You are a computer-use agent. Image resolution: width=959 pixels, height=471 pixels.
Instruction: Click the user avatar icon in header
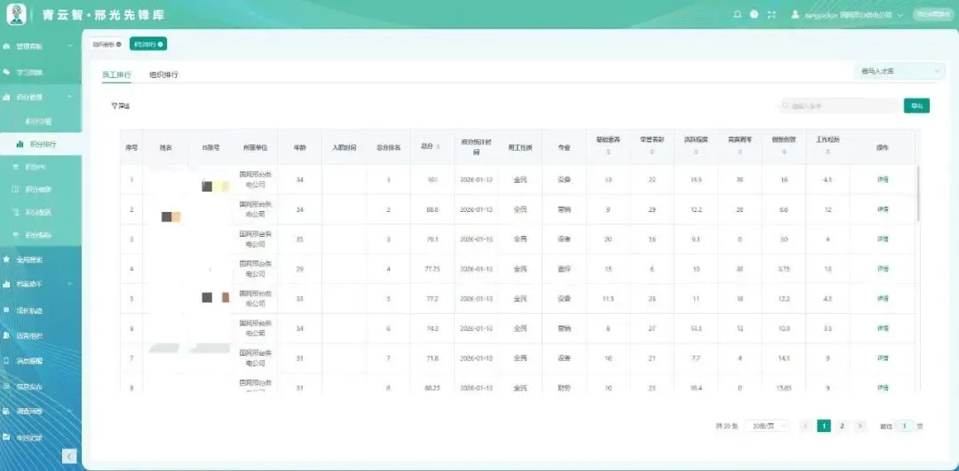point(795,15)
